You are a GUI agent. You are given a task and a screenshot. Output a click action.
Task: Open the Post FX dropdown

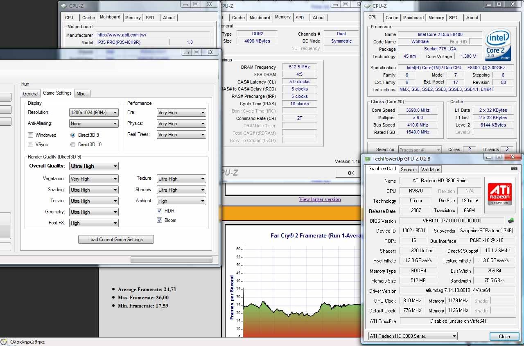click(x=94, y=223)
